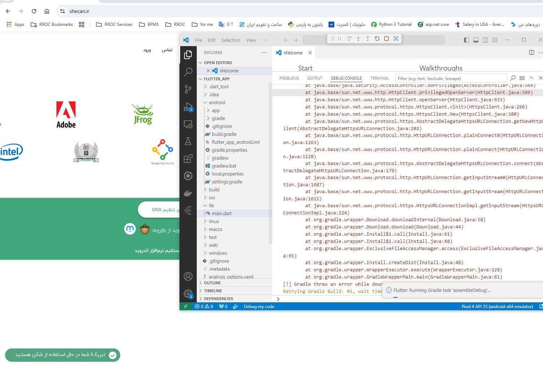This screenshot has width=543, height=365.
Task: Go back in VS Code navigation
Action: coord(286,40)
